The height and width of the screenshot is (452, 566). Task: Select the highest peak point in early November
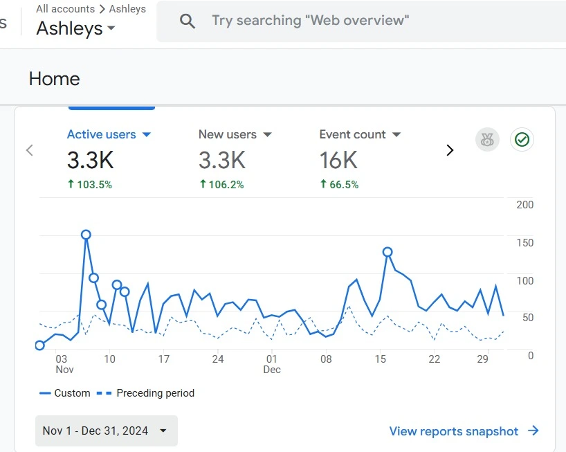coord(86,235)
